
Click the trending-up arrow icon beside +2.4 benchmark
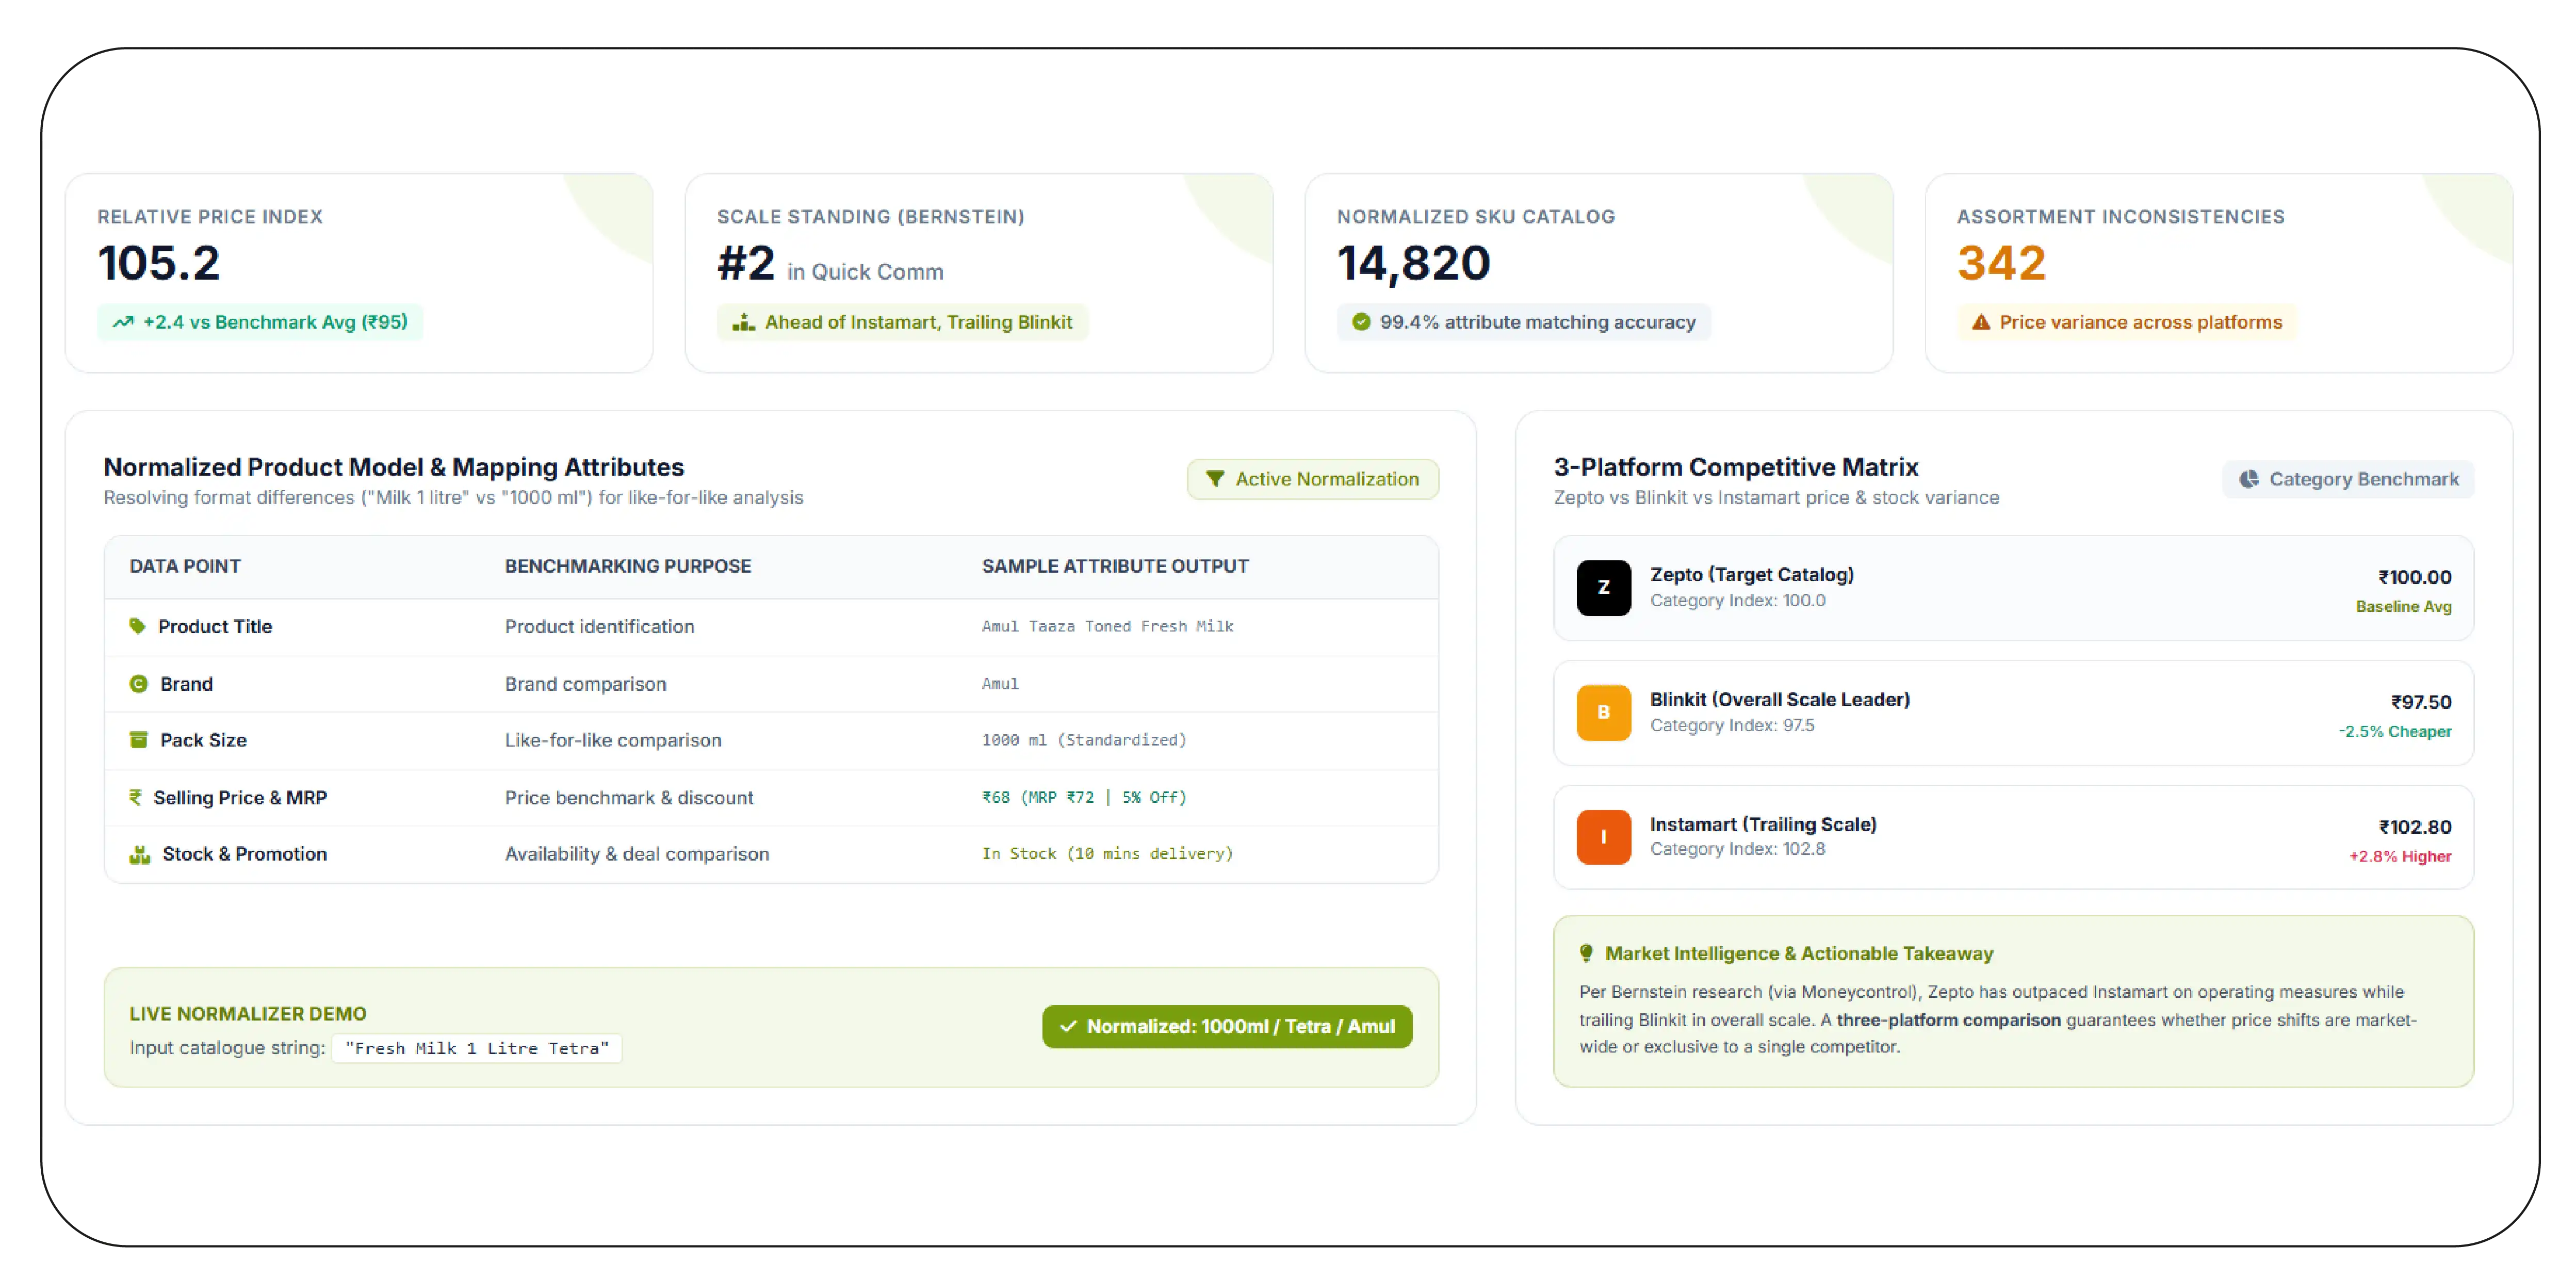[x=123, y=322]
